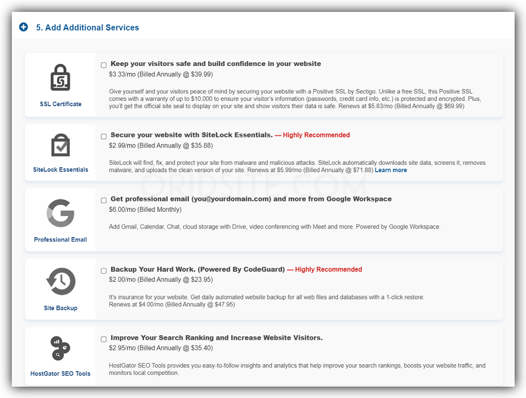Select the CodeGuard backup checkbox

pyautogui.click(x=104, y=270)
